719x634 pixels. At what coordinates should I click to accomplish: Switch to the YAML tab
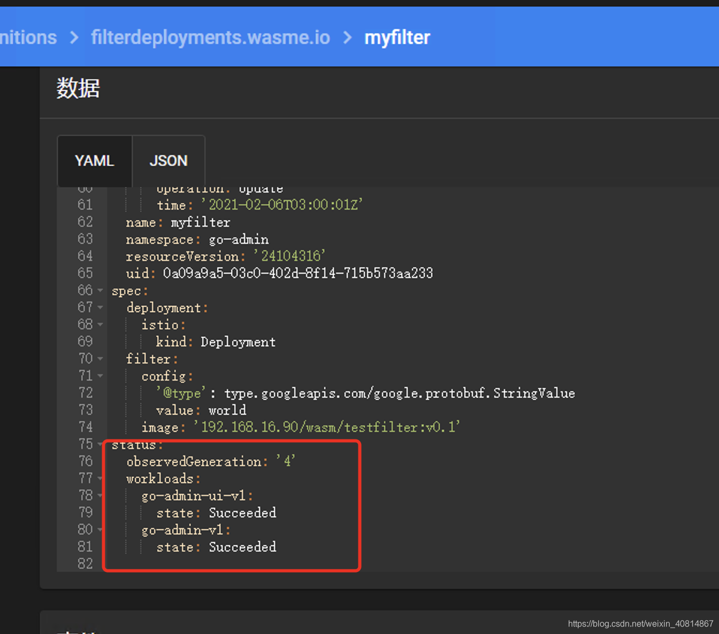(95, 161)
